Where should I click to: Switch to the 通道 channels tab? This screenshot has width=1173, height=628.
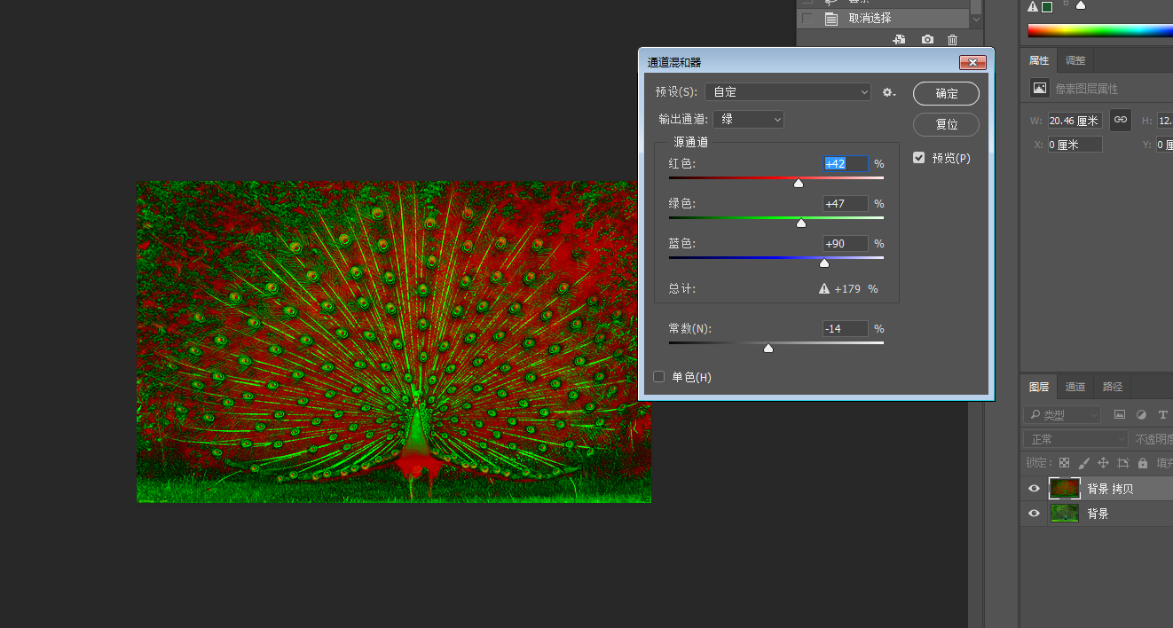click(1075, 387)
